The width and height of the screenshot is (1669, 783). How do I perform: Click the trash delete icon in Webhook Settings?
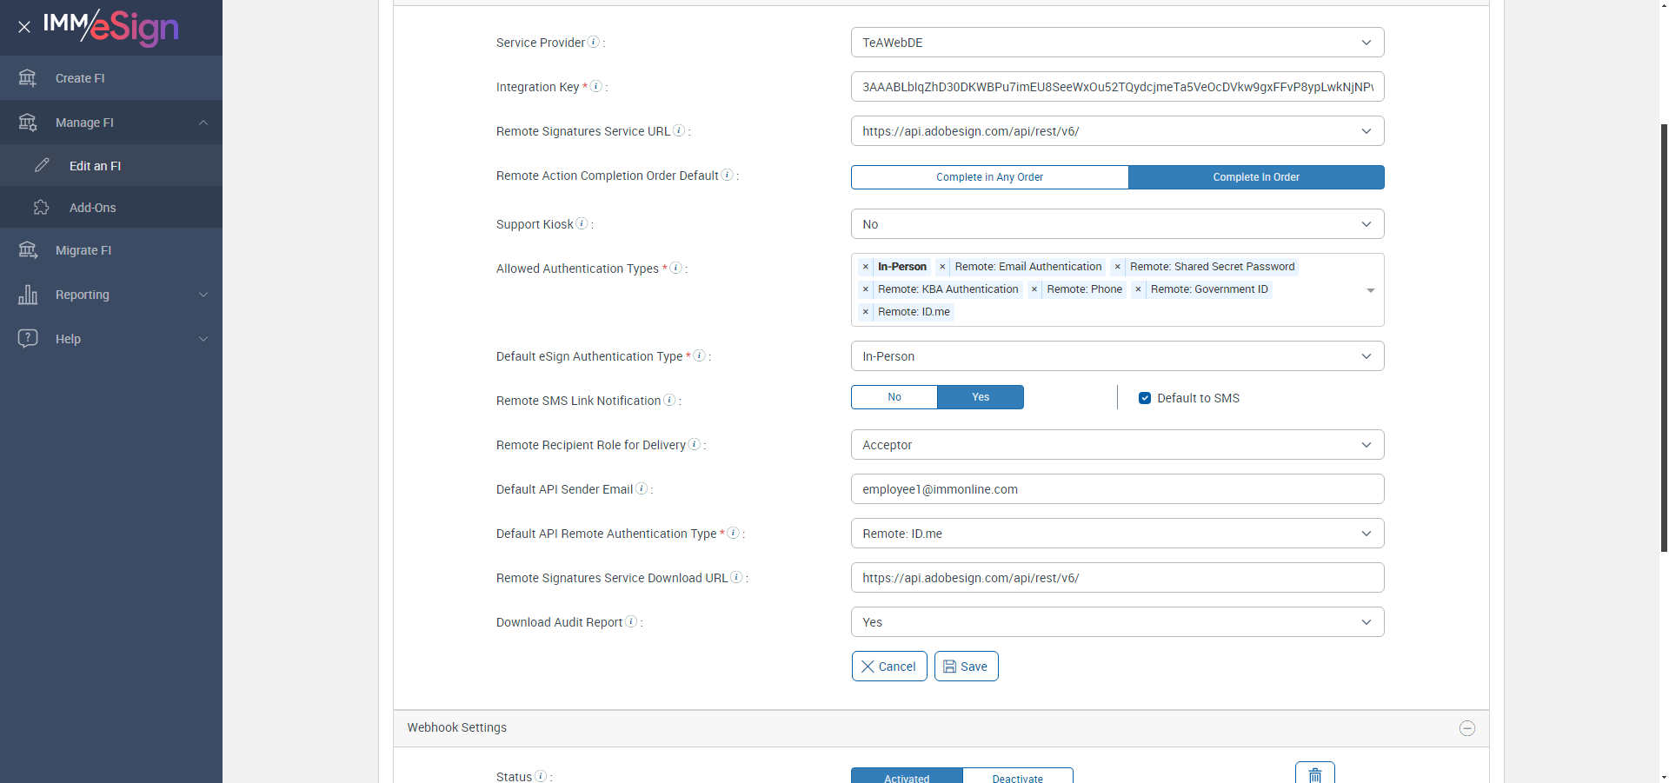(x=1314, y=774)
